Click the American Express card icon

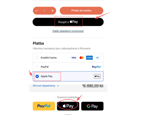tap(89, 58)
